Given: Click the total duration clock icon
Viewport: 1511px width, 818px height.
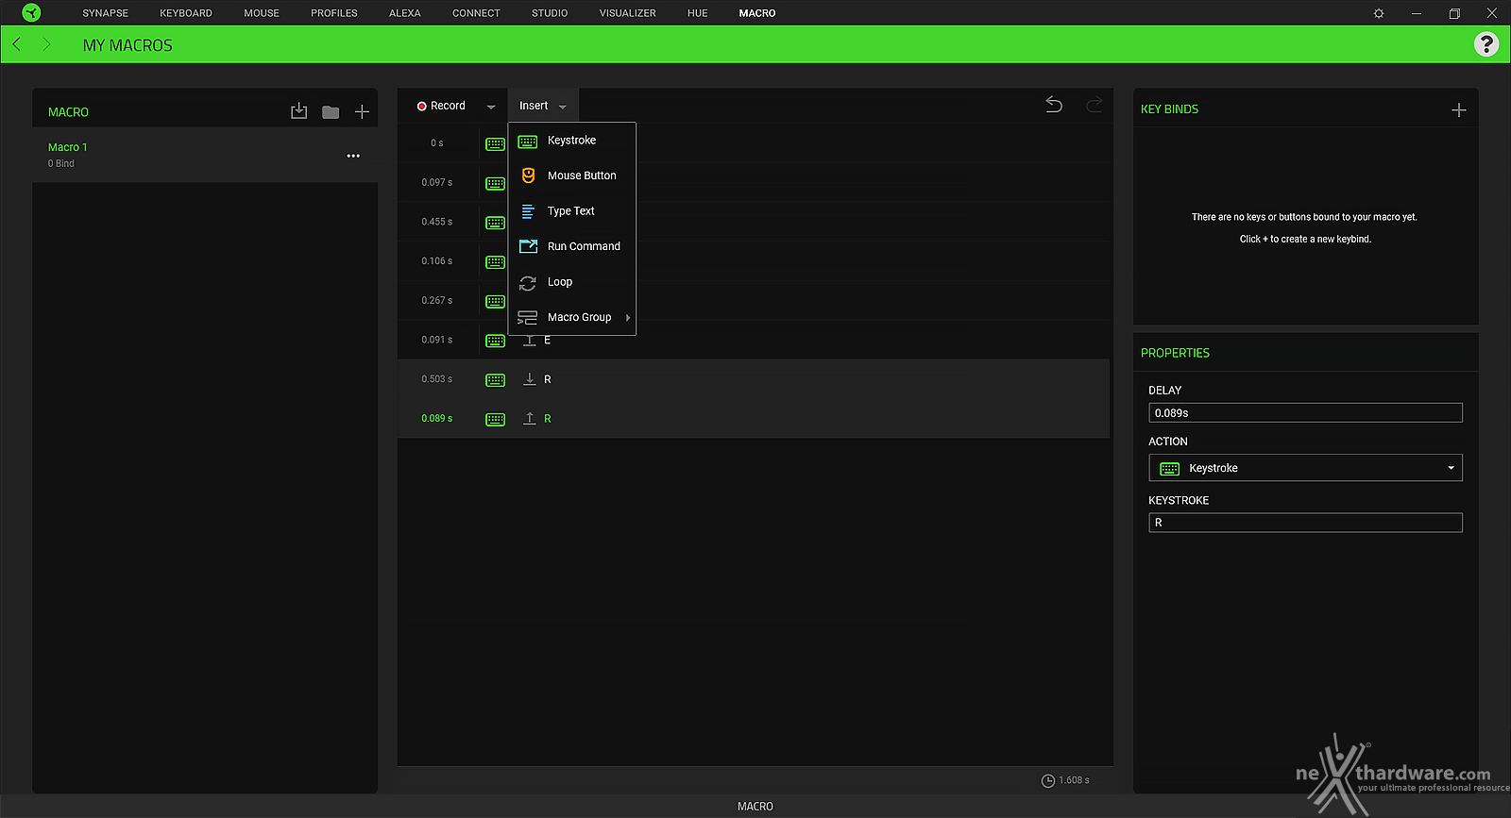Looking at the screenshot, I should click(x=1047, y=780).
